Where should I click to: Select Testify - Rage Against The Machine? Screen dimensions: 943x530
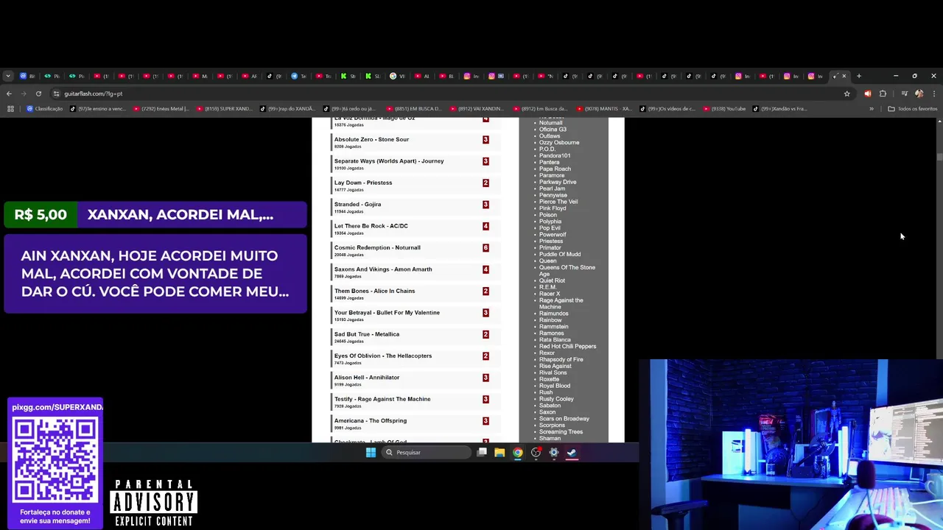(x=382, y=399)
